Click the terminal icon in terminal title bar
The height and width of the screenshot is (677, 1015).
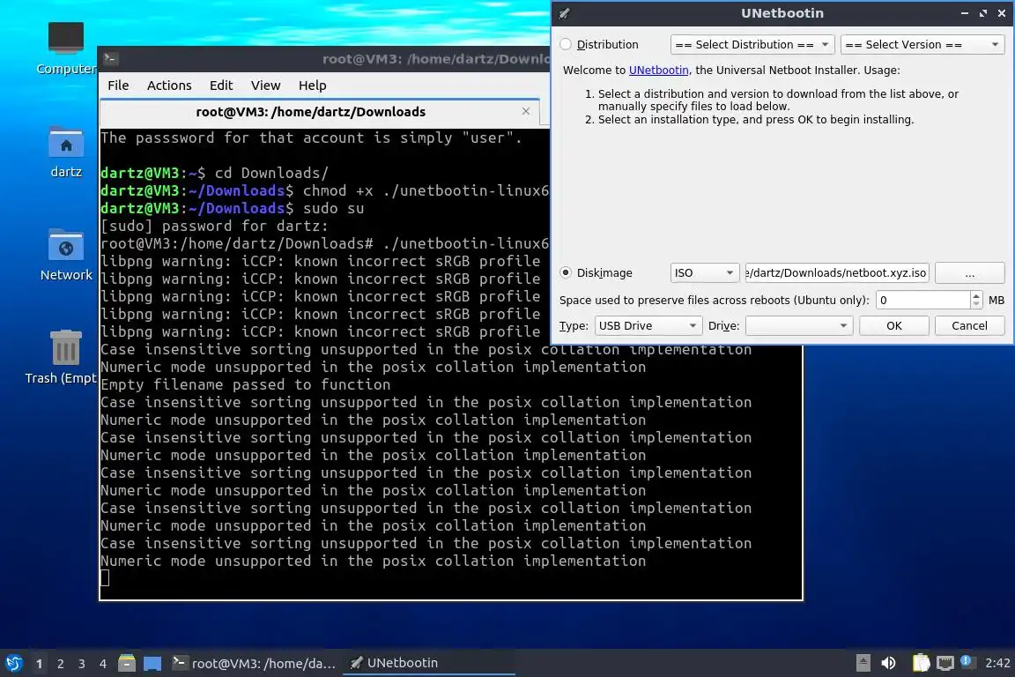coord(110,59)
